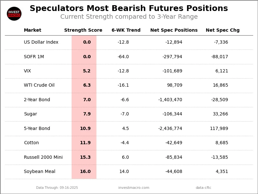Select the VIX market row
Viewport: 258px width, 194px height.
coord(27,71)
